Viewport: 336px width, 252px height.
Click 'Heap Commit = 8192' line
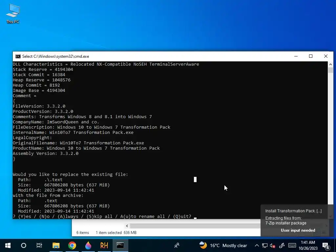(x=36, y=85)
